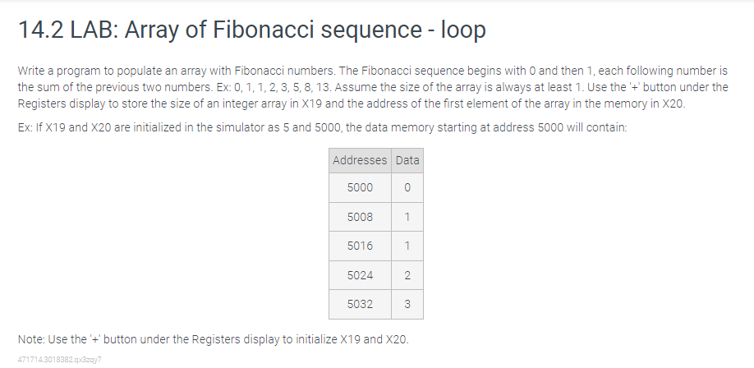
Task: Click data value 0 for address 5000
Action: (x=407, y=187)
